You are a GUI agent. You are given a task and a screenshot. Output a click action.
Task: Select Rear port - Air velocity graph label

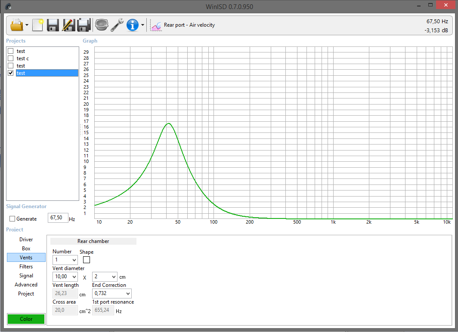coord(189,25)
